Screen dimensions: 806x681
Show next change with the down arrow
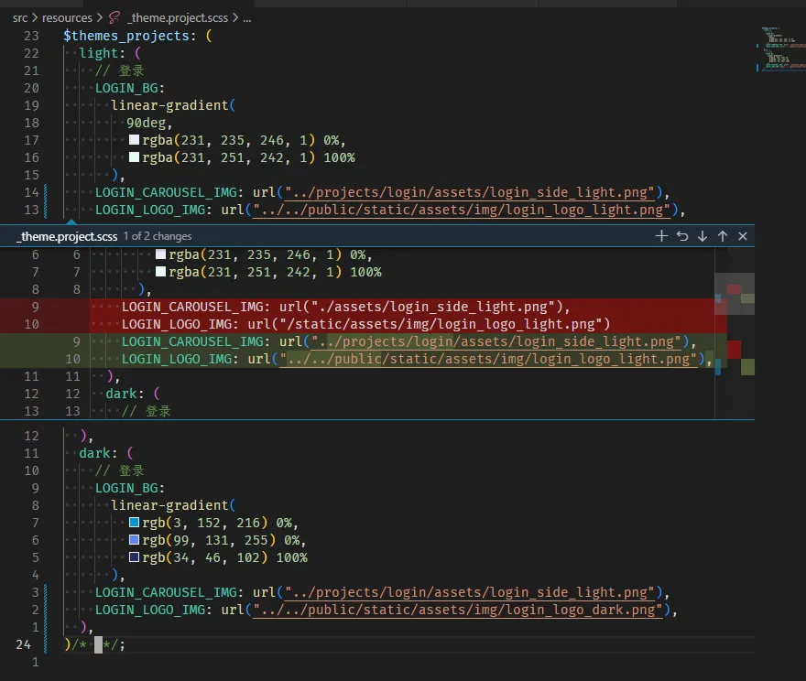point(703,236)
